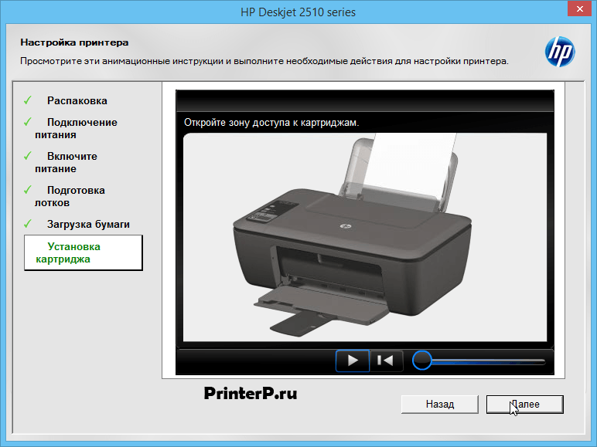Open the Включите питание step

pyautogui.click(x=66, y=162)
